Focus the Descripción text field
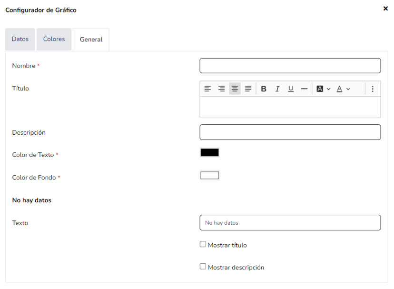The height and width of the screenshot is (289, 394). tap(290, 132)
